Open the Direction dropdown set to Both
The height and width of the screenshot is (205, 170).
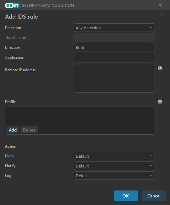pos(114,47)
